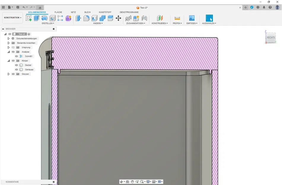
Task: Click the Measure tool icon
Action: pyautogui.click(x=177, y=18)
